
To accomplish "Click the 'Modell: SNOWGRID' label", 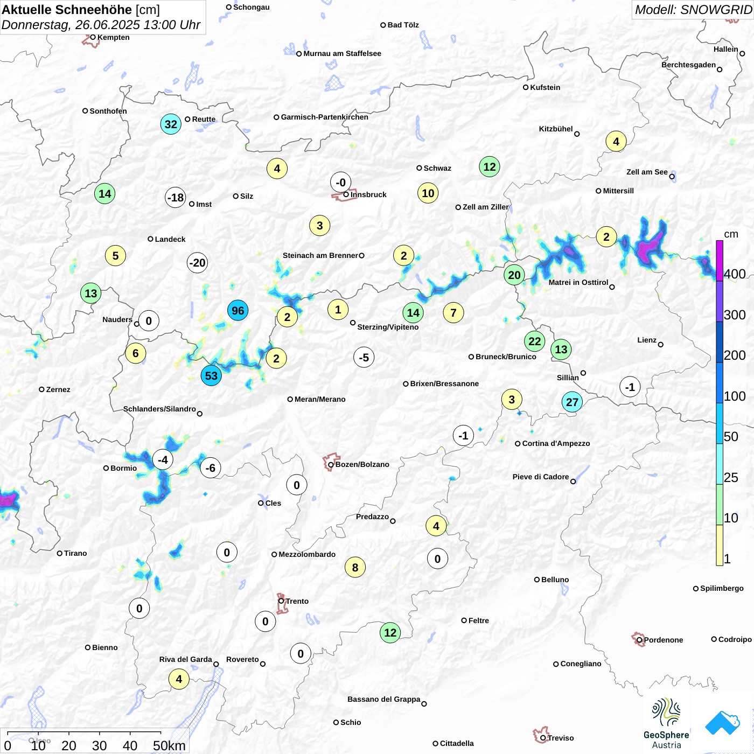I will 693,10.
